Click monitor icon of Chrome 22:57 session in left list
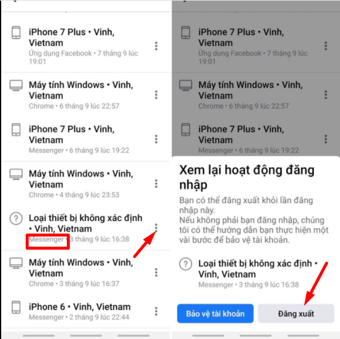 pos(16,86)
